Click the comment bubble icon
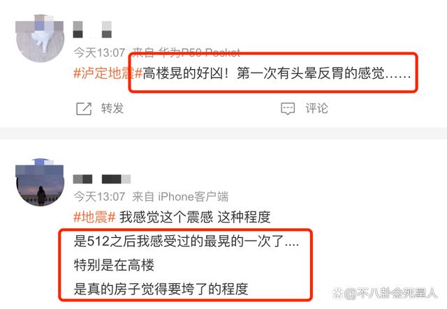Screen dimensions: 447x309 (x=288, y=109)
